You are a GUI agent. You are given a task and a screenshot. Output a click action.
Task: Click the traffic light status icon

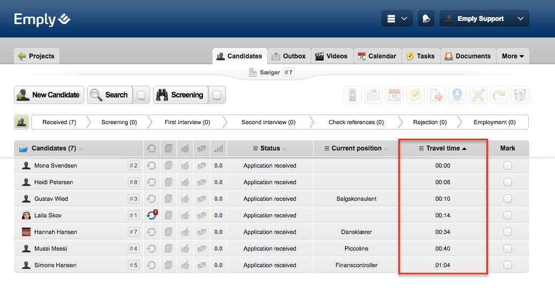(353, 95)
